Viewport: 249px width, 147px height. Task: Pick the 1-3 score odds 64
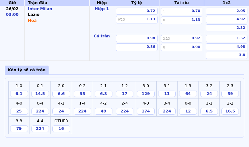point(188,94)
